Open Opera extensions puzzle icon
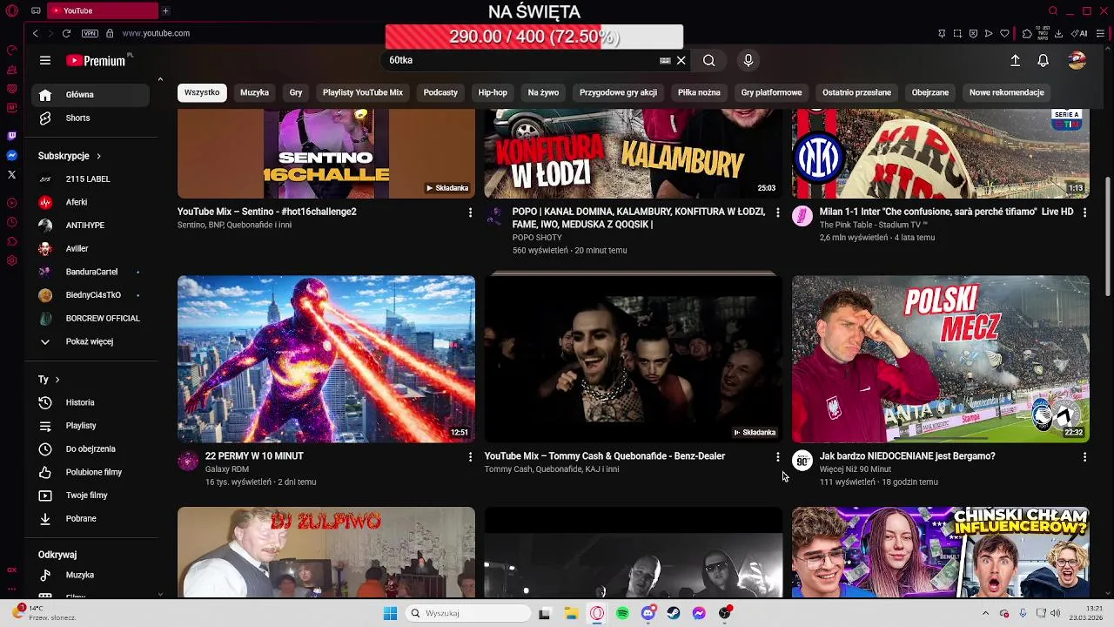1114x627 pixels. [1027, 33]
